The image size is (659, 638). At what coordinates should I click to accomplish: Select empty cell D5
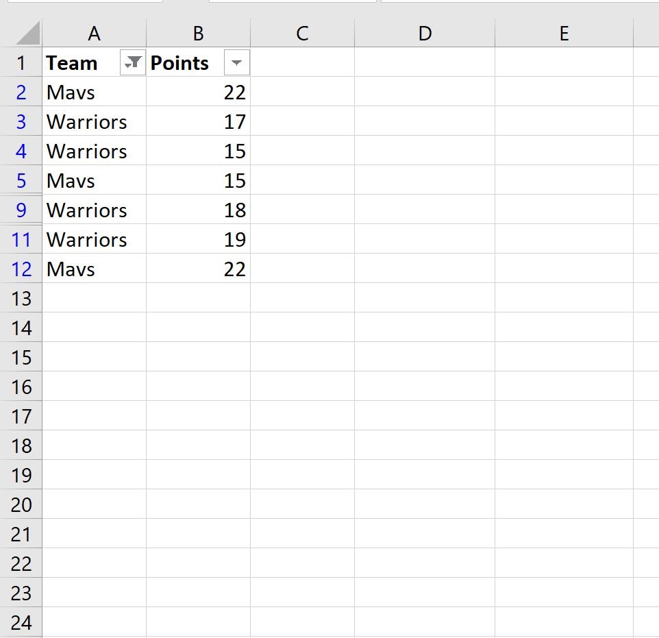tap(425, 180)
